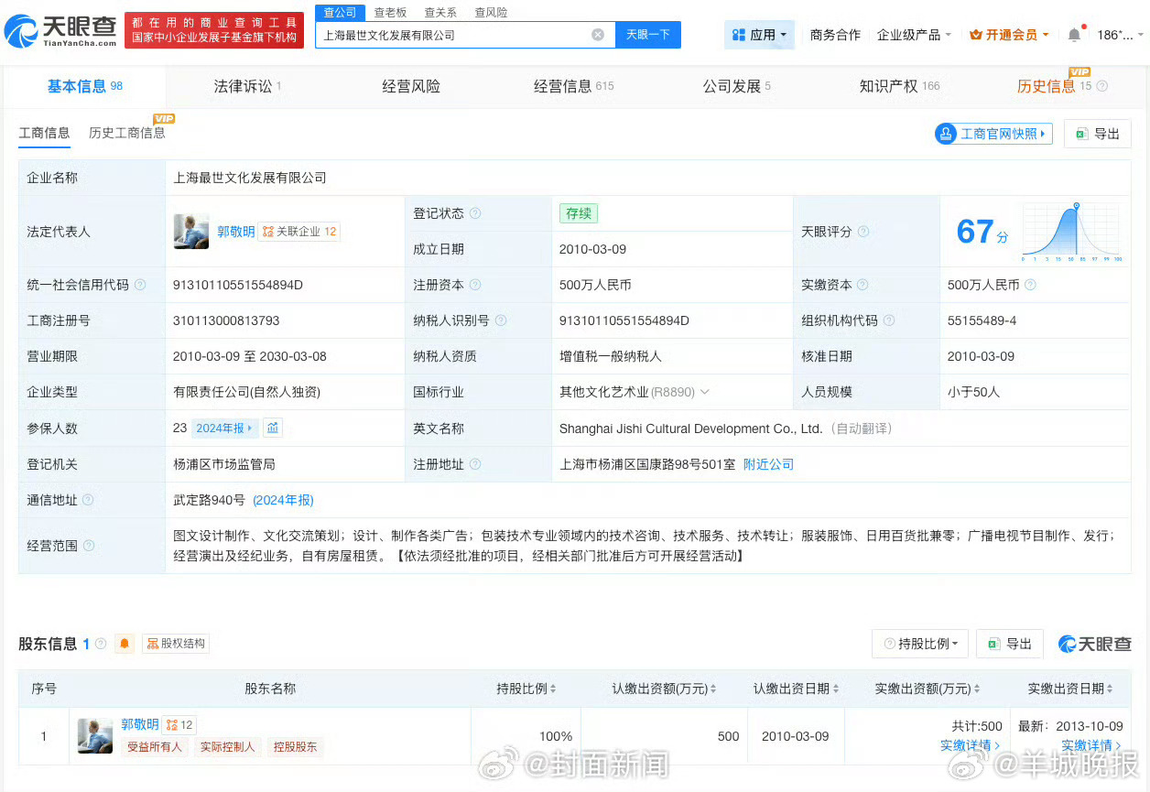Open notifications via the bell icon
This screenshot has width=1150, height=792.
[1073, 34]
